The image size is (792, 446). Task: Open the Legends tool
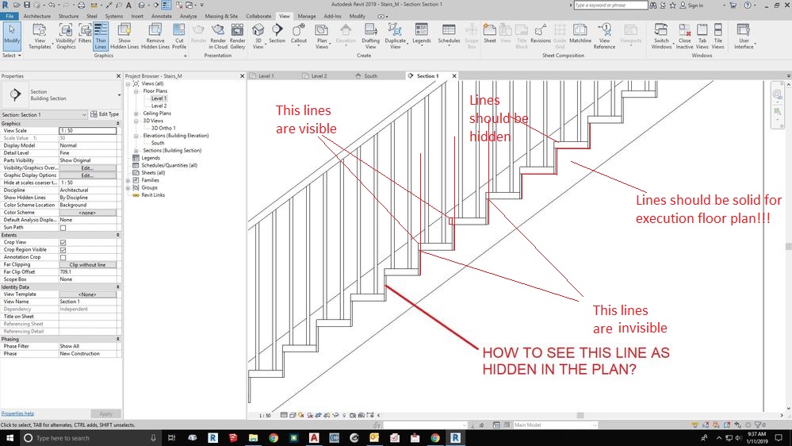click(x=421, y=33)
